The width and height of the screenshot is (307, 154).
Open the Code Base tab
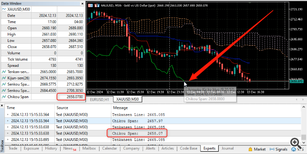(189, 149)
